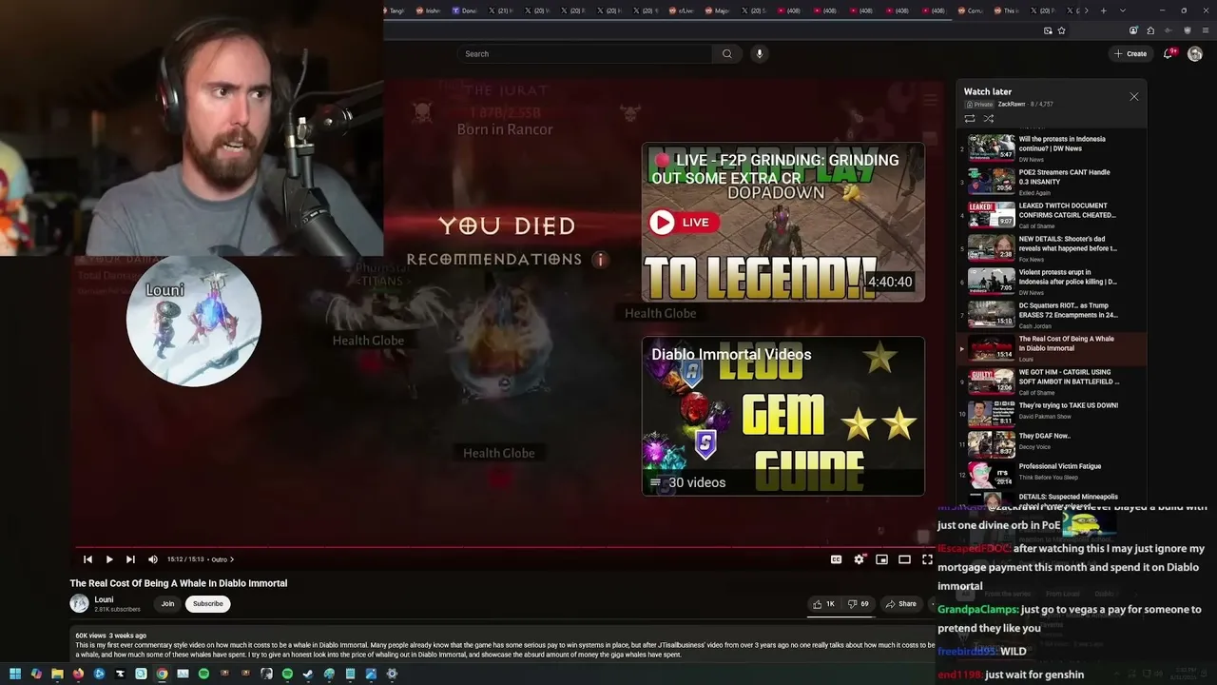
Task: Switch to the 'Corru' browser tab
Action: click(x=970, y=10)
